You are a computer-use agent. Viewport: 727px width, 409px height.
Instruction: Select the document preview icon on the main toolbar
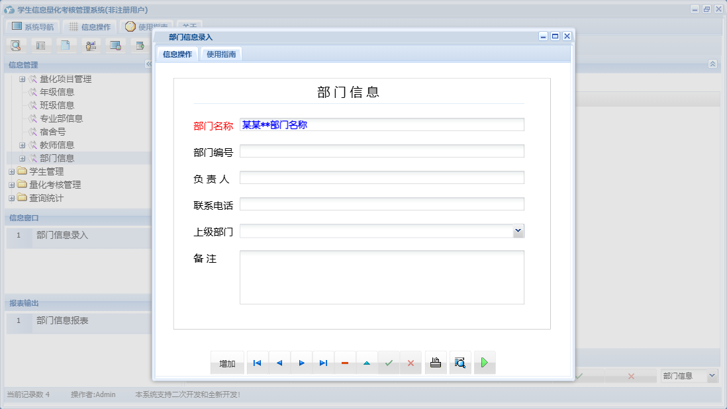coord(16,45)
